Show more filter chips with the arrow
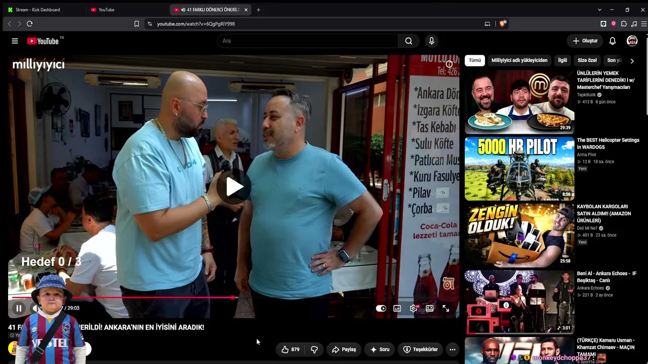The height and width of the screenshot is (364, 648). [x=632, y=61]
